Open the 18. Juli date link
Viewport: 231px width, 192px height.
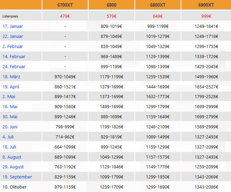click(9, 147)
